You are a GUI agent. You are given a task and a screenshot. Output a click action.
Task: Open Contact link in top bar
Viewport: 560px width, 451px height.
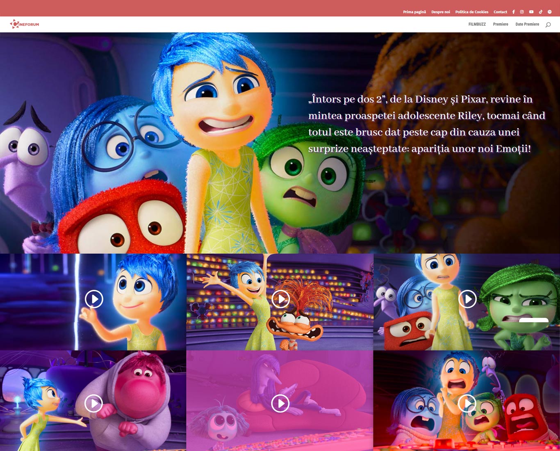click(500, 12)
